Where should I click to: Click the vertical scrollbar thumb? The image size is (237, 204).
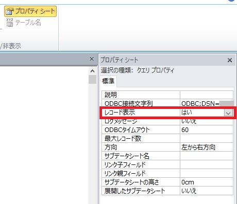tap(92, 80)
